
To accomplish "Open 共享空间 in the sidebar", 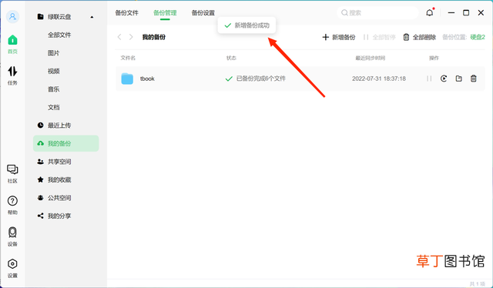I will (59, 162).
